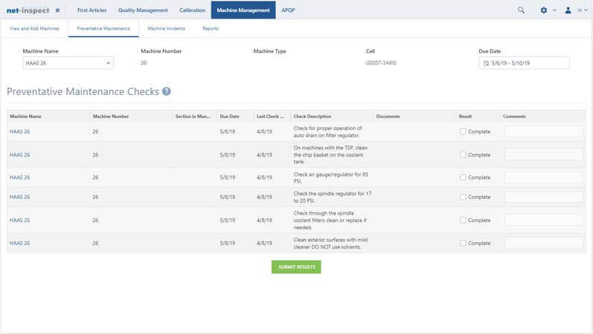Expand the dropdown arrow beside the gear icon

coord(554,10)
